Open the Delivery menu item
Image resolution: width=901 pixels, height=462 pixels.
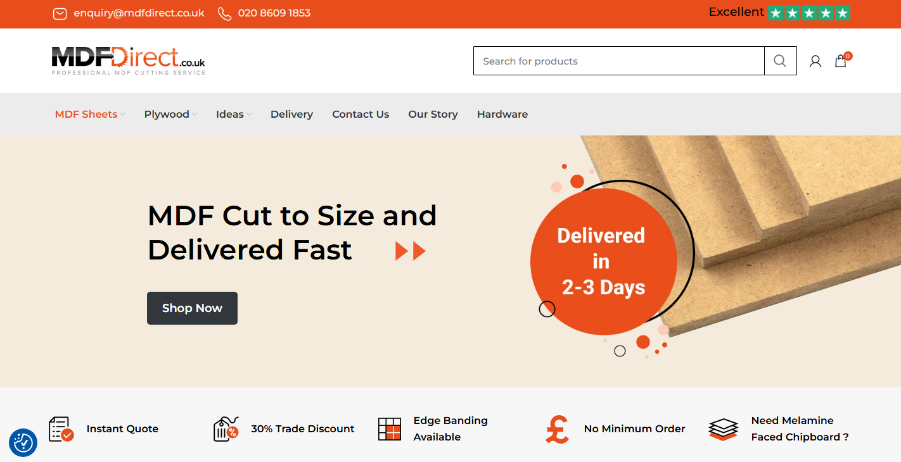(291, 114)
